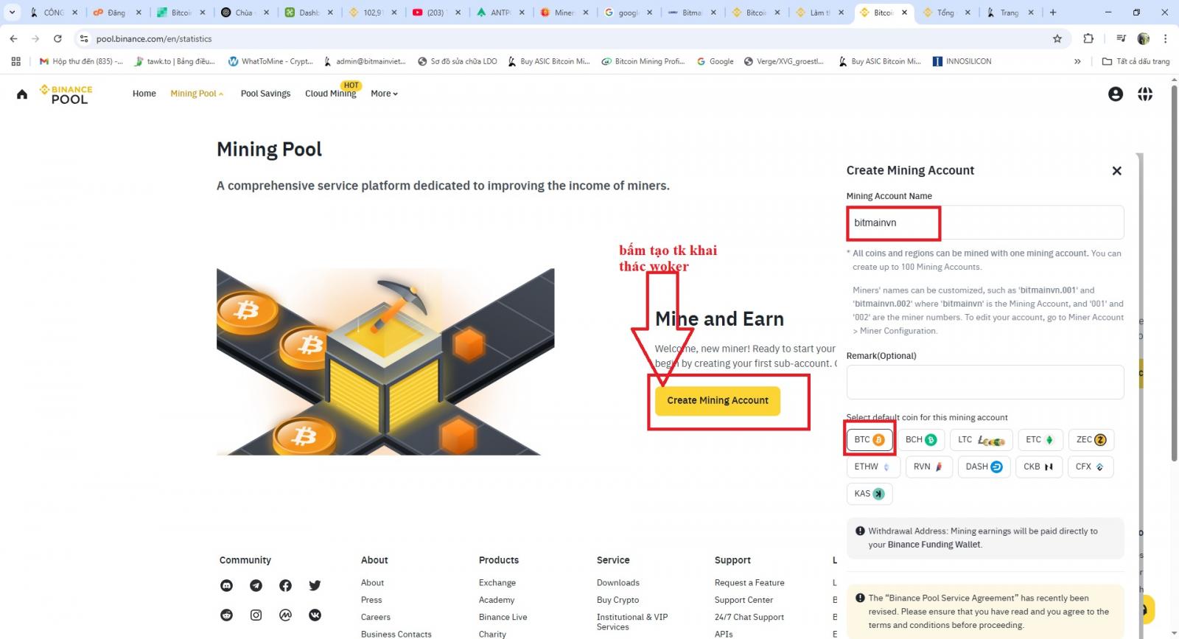
Task: Open the Careers link
Action: (x=376, y=617)
